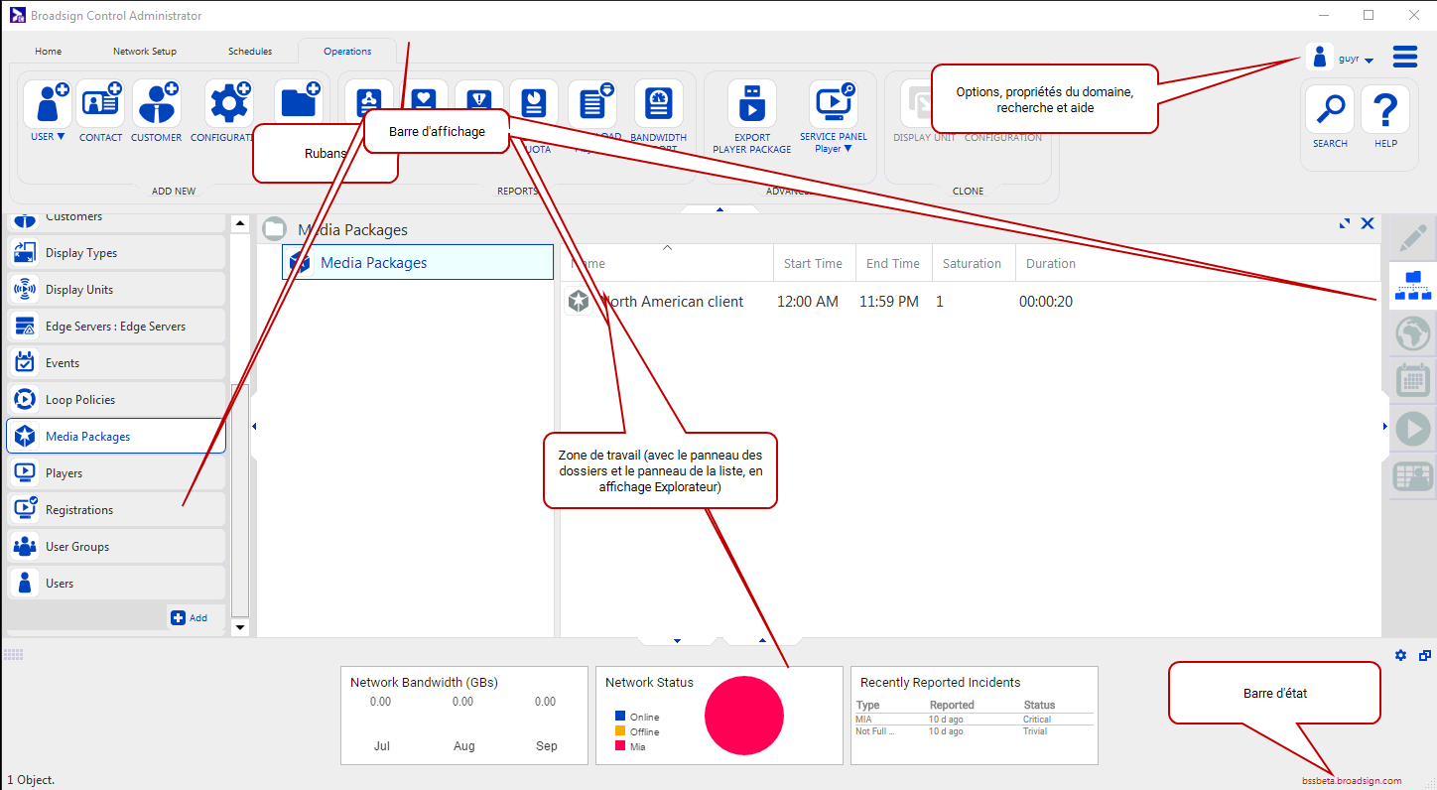
Task: Click the Add button under the resource list
Action: [190, 617]
